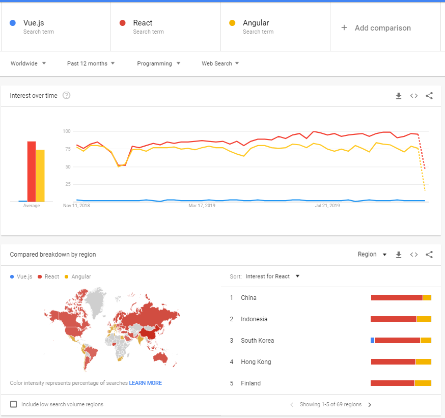The width and height of the screenshot is (445, 418).
Task: Share the Compared breakdown by region card
Action: tap(429, 255)
